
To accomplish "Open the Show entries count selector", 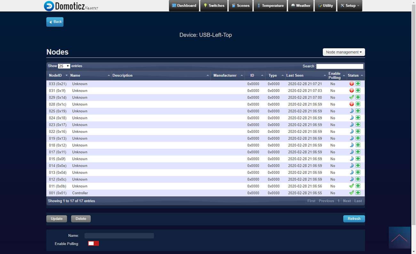I will click(x=64, y=66).
